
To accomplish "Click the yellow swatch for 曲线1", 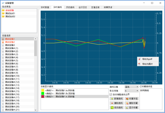I will [x=43, y=90].
